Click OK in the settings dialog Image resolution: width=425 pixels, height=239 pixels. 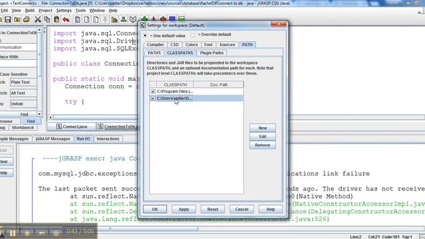coord(155,210)
